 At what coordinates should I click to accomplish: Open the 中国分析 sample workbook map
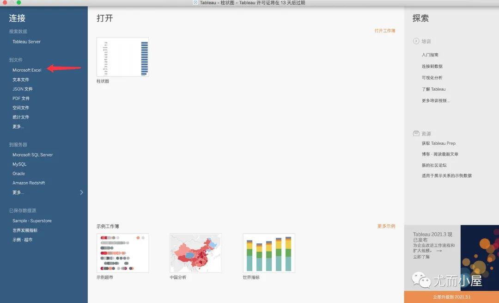click(196, 253)
